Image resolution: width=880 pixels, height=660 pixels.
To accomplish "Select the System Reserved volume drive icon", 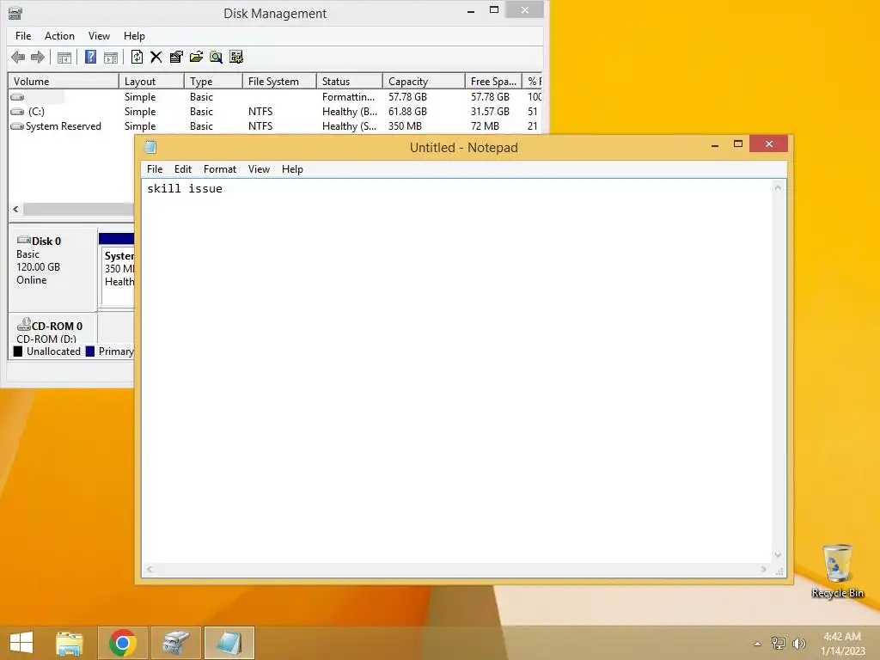I will (x=17, y=126).
